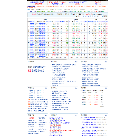Tick the checkbox column of the first table row
This screenshot has height=136, width=136.
(29, 23)
